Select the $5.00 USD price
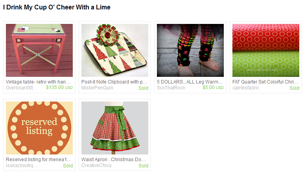This screenshot has height=178, width=304. (213, 87)
